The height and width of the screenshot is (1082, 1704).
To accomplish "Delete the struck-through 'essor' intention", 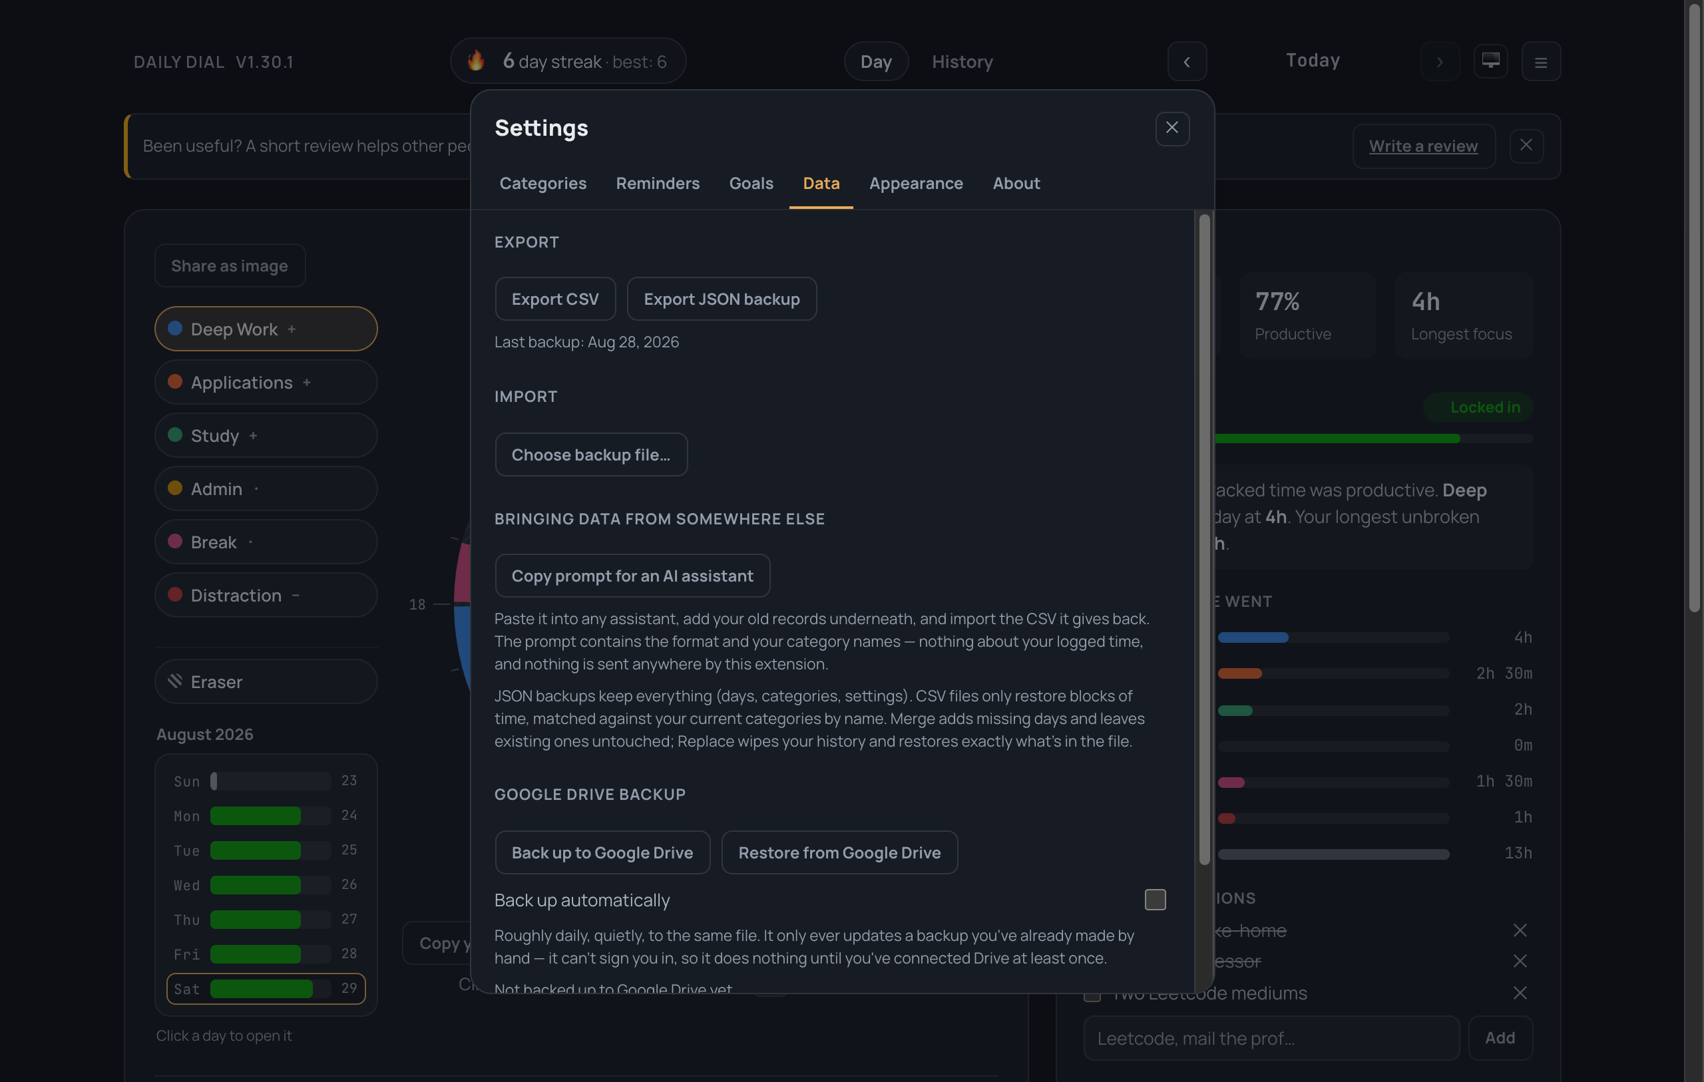I will tap(1520, 961).
